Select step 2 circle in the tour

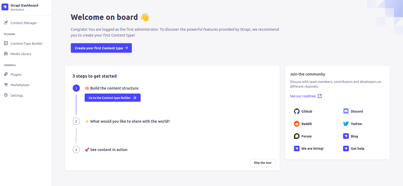76,121
